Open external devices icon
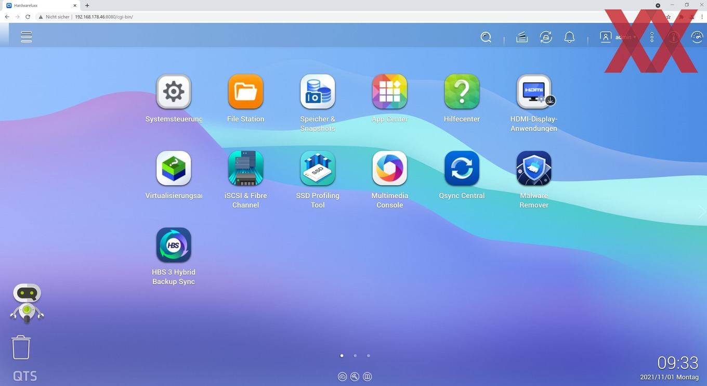 (546, 37)
